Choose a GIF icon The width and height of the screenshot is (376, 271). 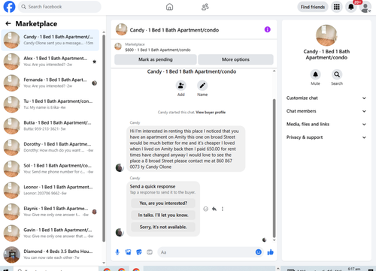click(150, 252)
